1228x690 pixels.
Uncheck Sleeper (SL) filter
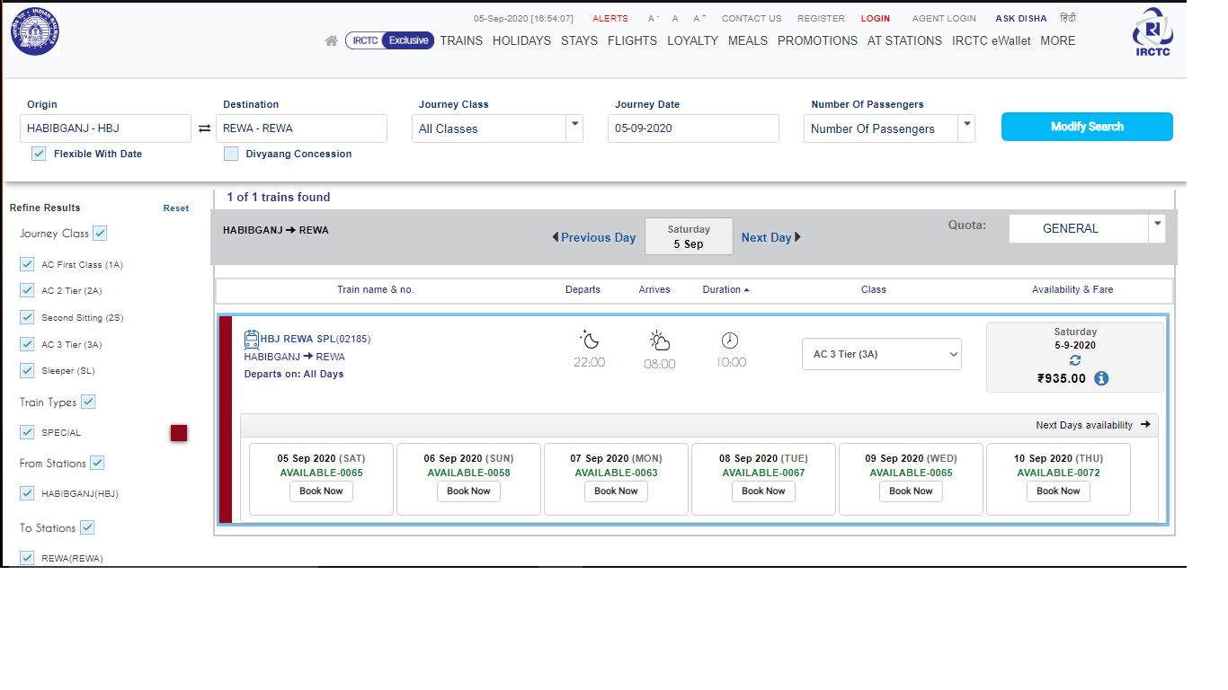27,371
